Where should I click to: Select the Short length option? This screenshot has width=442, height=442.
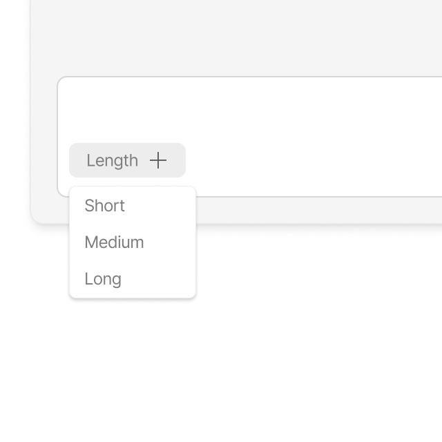105,206
